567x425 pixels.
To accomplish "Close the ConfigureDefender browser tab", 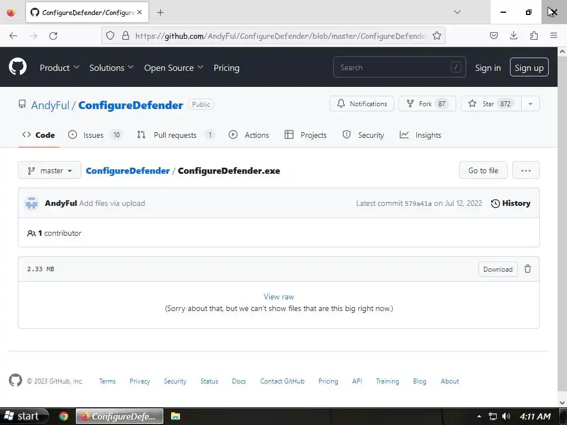I will pos(140,12).
